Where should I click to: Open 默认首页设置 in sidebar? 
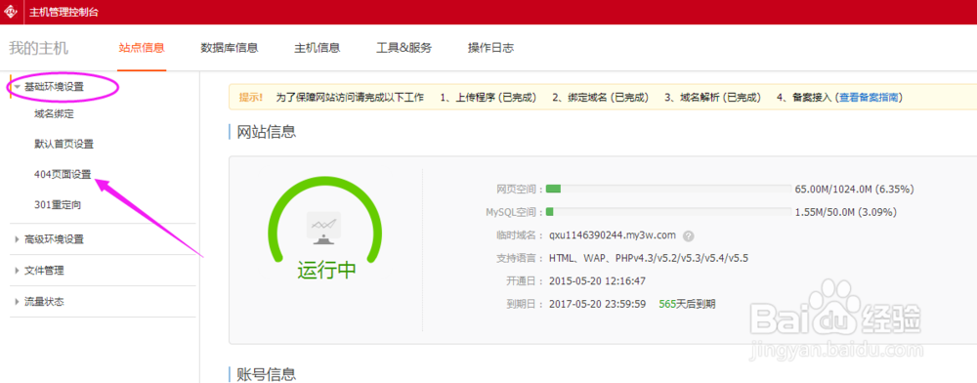click(x=64, y=145)
